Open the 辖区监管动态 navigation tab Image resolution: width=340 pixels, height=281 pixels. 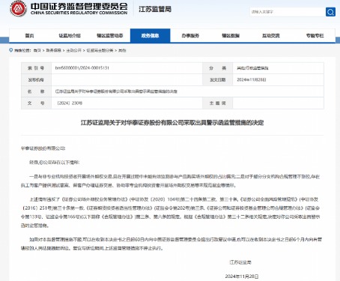pos(110,36)
